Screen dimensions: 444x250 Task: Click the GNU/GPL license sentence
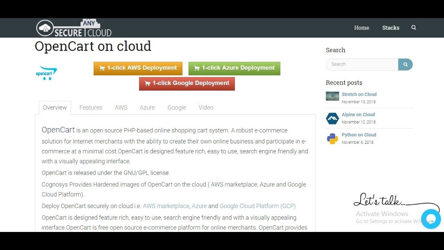[106, 173]
